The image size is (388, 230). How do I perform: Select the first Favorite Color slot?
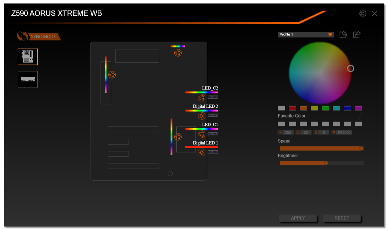(x=281, y=124)
